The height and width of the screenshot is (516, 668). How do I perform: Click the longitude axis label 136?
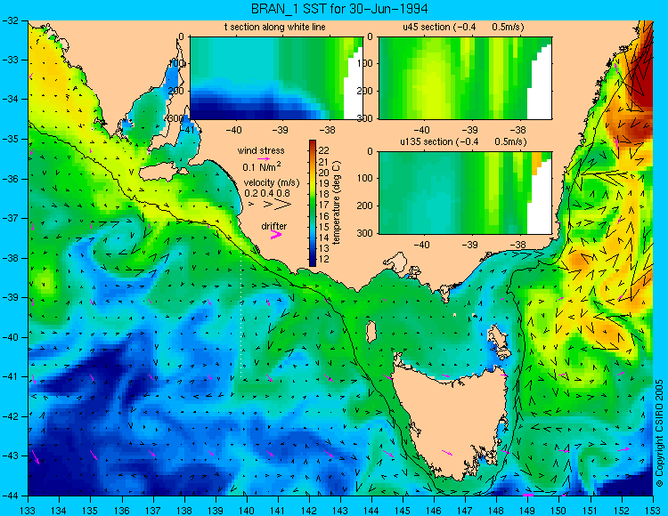(121, 511)
